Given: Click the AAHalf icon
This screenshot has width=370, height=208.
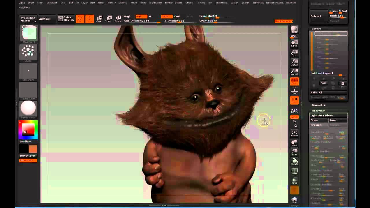Looking at the screenshot, I should (294, 72).
